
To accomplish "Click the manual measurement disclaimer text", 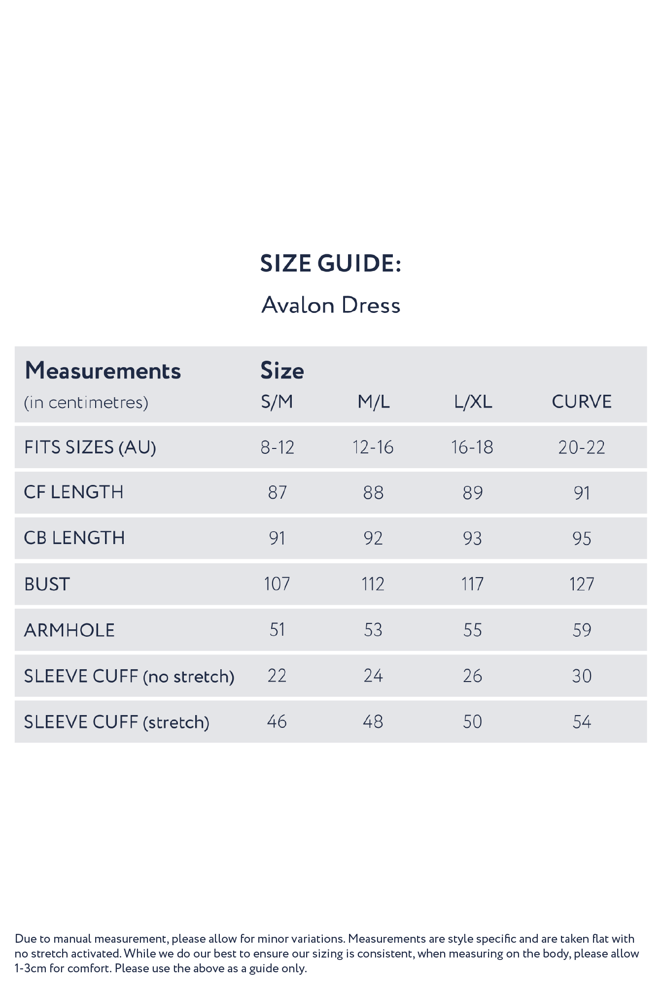I will pyautogui.click(x=326, y=953).
